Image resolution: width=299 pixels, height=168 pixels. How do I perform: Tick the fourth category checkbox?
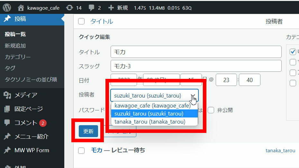pyautogui.click(x=293, y=83)
